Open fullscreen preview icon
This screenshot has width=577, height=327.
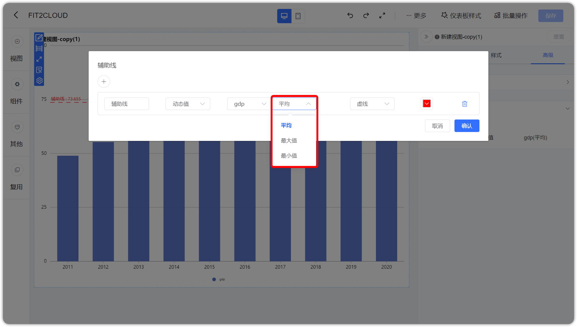[382, 15]
